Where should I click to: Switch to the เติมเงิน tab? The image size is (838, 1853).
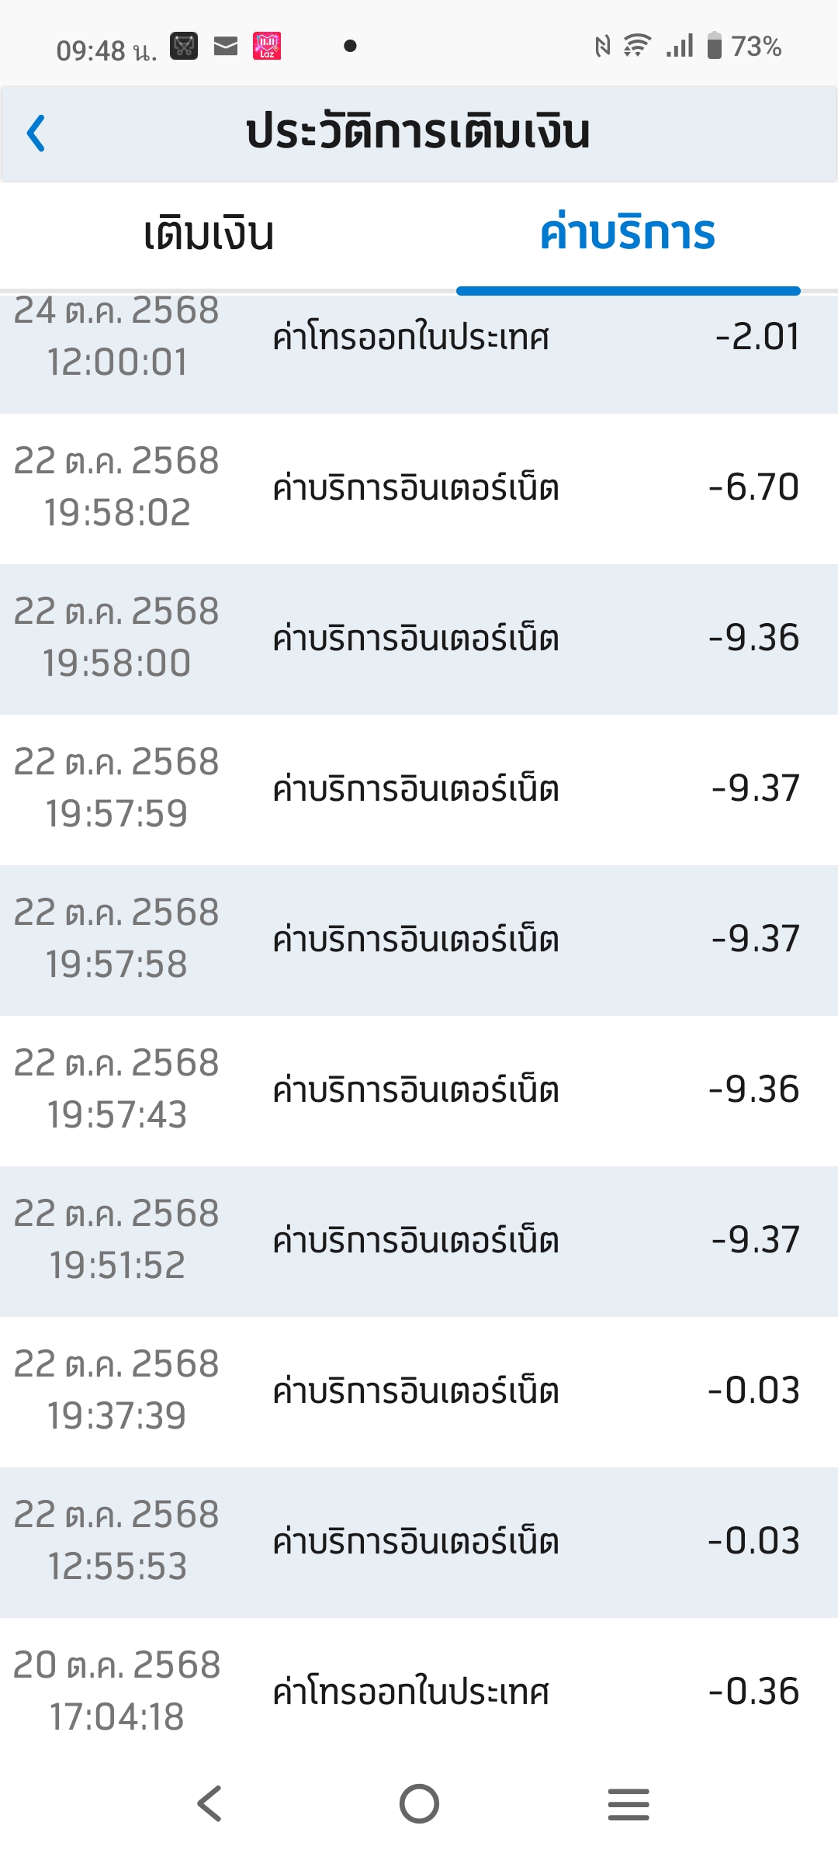[x=209, y=234]
